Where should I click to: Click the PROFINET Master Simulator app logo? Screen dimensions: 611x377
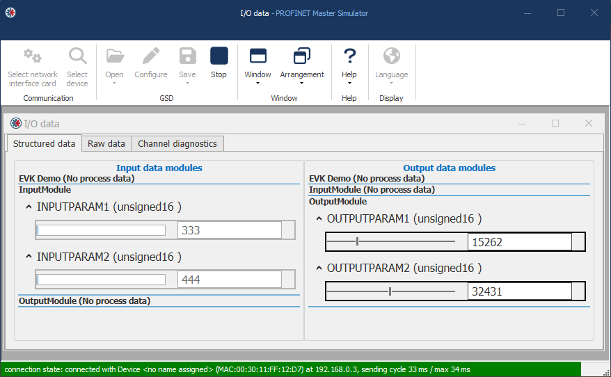click(x=10, y=13)
